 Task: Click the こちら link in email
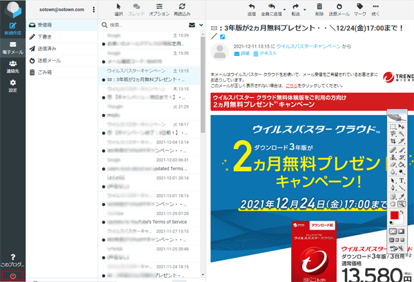pos(291,85)
